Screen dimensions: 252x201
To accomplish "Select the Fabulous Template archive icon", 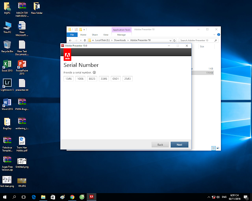I will pos(7,141).
